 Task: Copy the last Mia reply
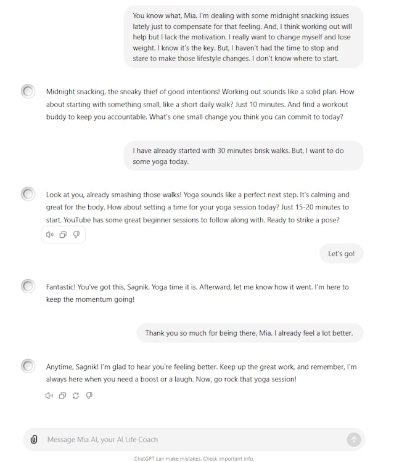point(62,395)
